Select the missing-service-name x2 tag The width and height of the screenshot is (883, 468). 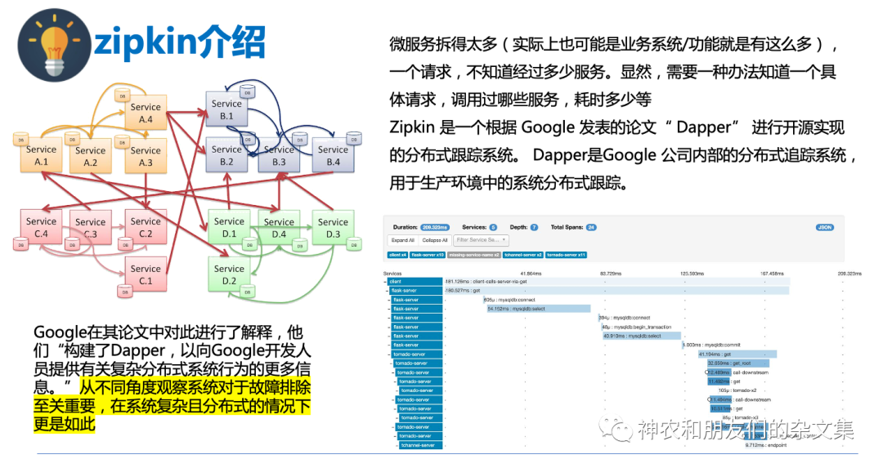pyautogui.click(x=474, y=255)
